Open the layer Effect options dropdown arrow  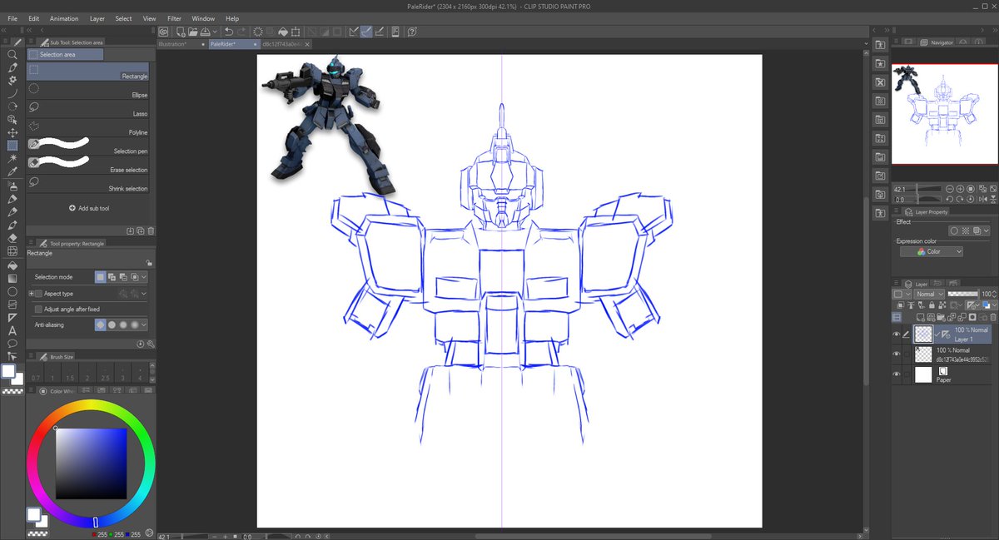pos(987,230)
